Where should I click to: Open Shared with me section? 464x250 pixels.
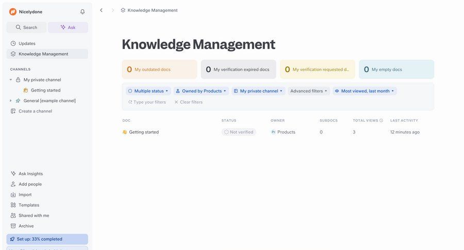[34, 215]
